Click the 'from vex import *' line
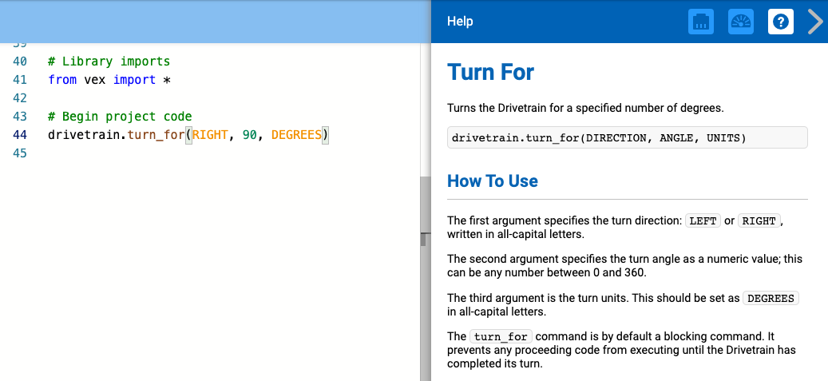 click(x=109, y=80)
